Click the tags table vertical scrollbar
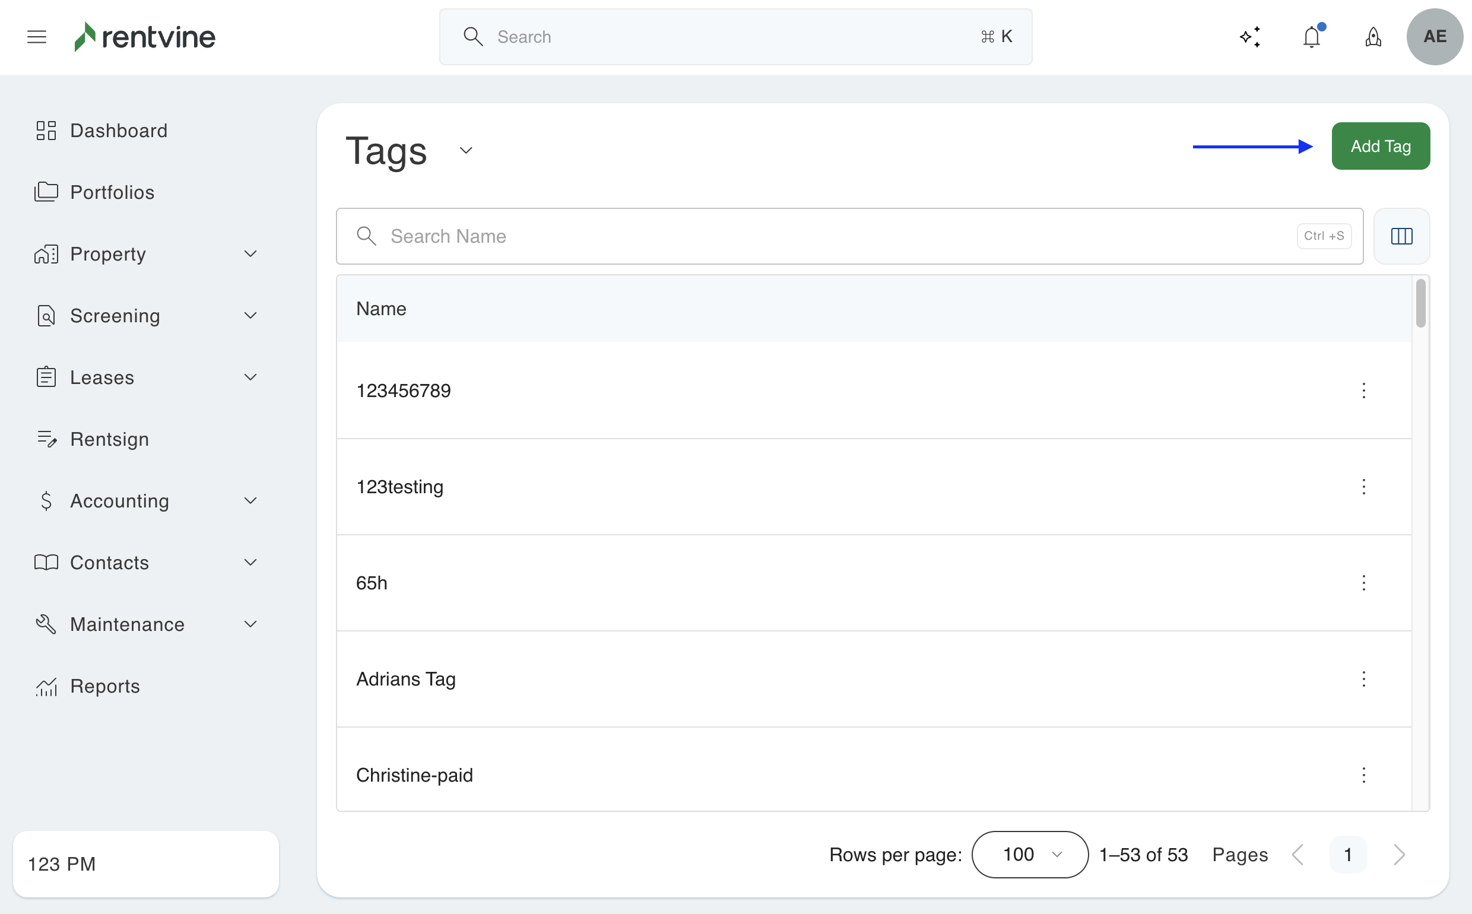 [1420, 303]
